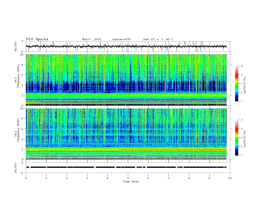Click the "7" minute tick on the time axis

click(169, 178)
